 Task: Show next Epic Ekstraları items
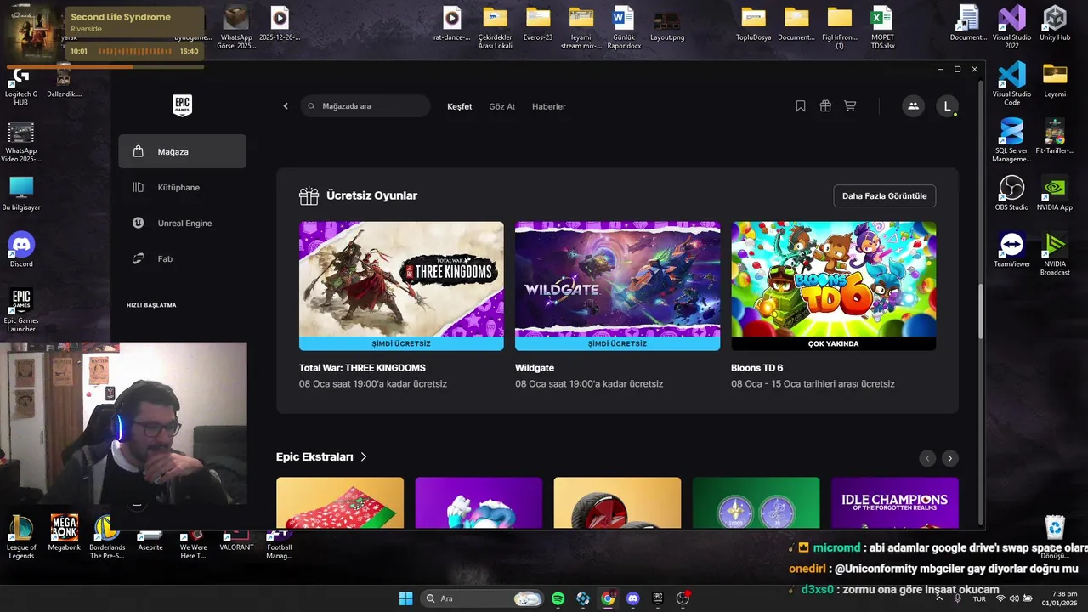coord(950,458)
